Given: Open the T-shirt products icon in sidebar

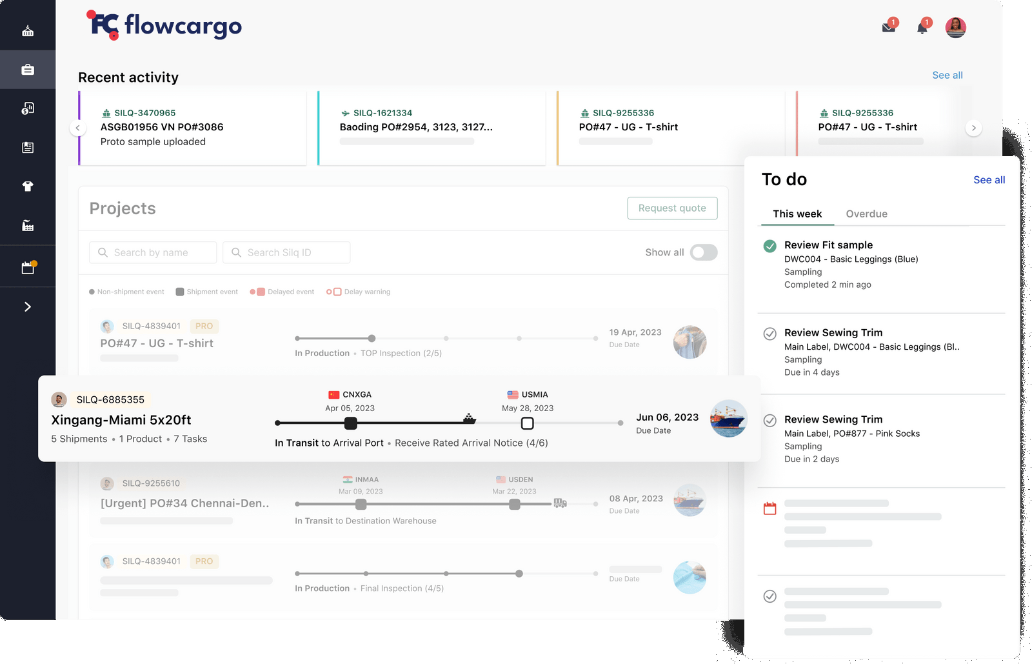Looking at the screenshot, I should [28, 186].
